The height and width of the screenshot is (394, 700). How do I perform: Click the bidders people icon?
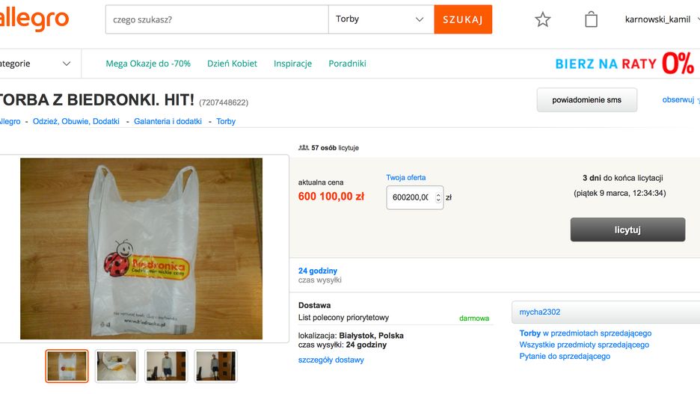[x=303, y=148]
